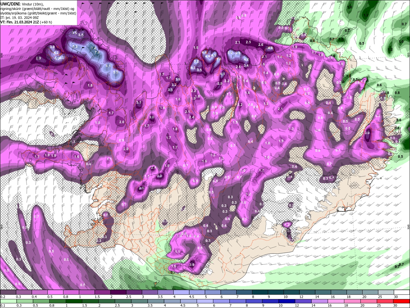The height and width of the screenshot is (308, 410).
Task: Select the 5.0 snowfall value label
Action: click(230, 53)
